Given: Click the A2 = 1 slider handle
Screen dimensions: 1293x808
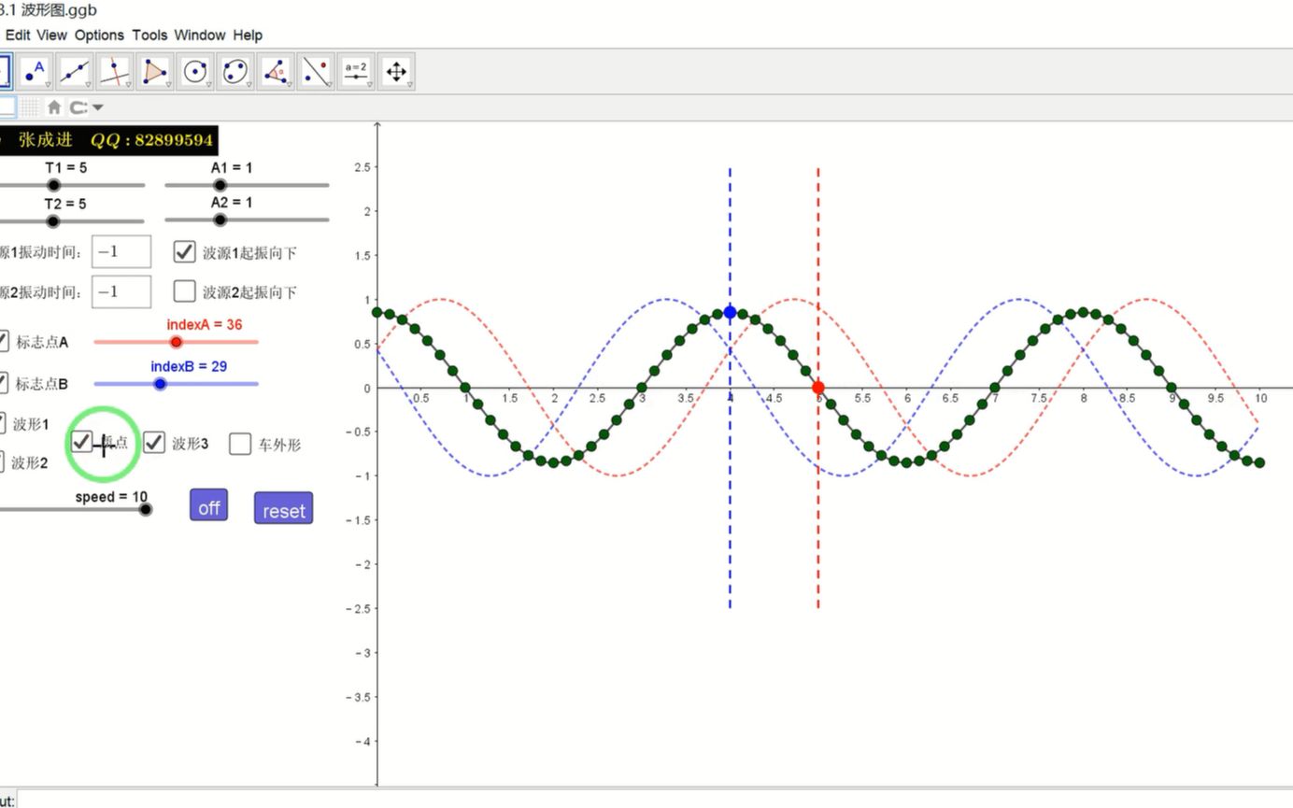Looking at the screenshot, I should (x=220, y=220).
